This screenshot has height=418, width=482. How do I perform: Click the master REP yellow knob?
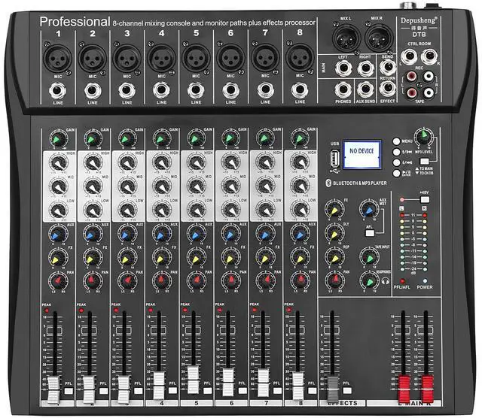tap(334, 256)
